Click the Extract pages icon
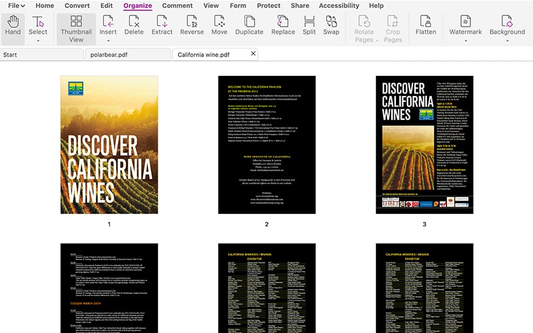 (x=162, y=21)
